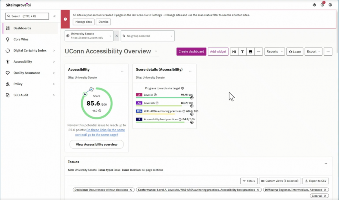Open the Filters button in Issues

(x=249, y=181)
